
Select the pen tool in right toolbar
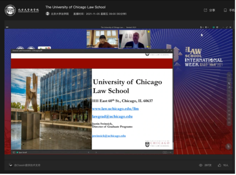pos(229,83)
